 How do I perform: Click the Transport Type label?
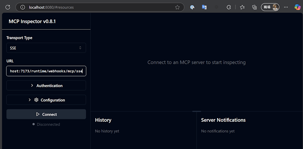pos(19,38)
